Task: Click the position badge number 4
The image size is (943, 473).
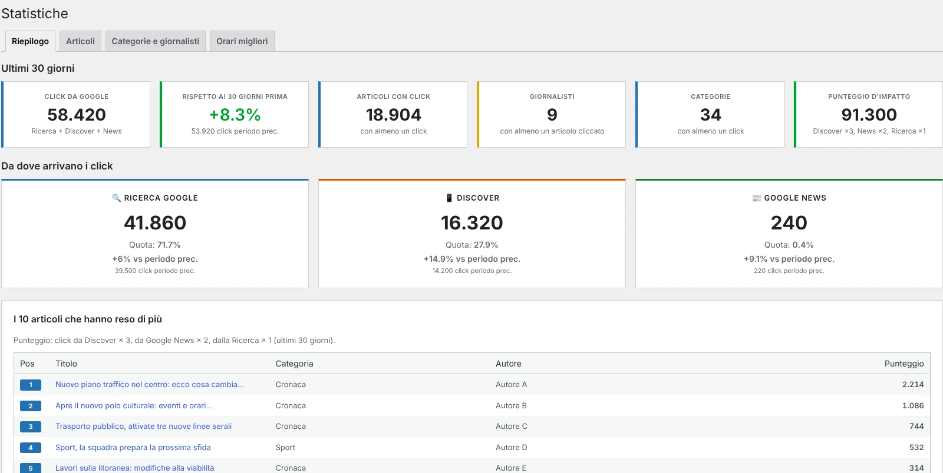Action: (31, 448)
